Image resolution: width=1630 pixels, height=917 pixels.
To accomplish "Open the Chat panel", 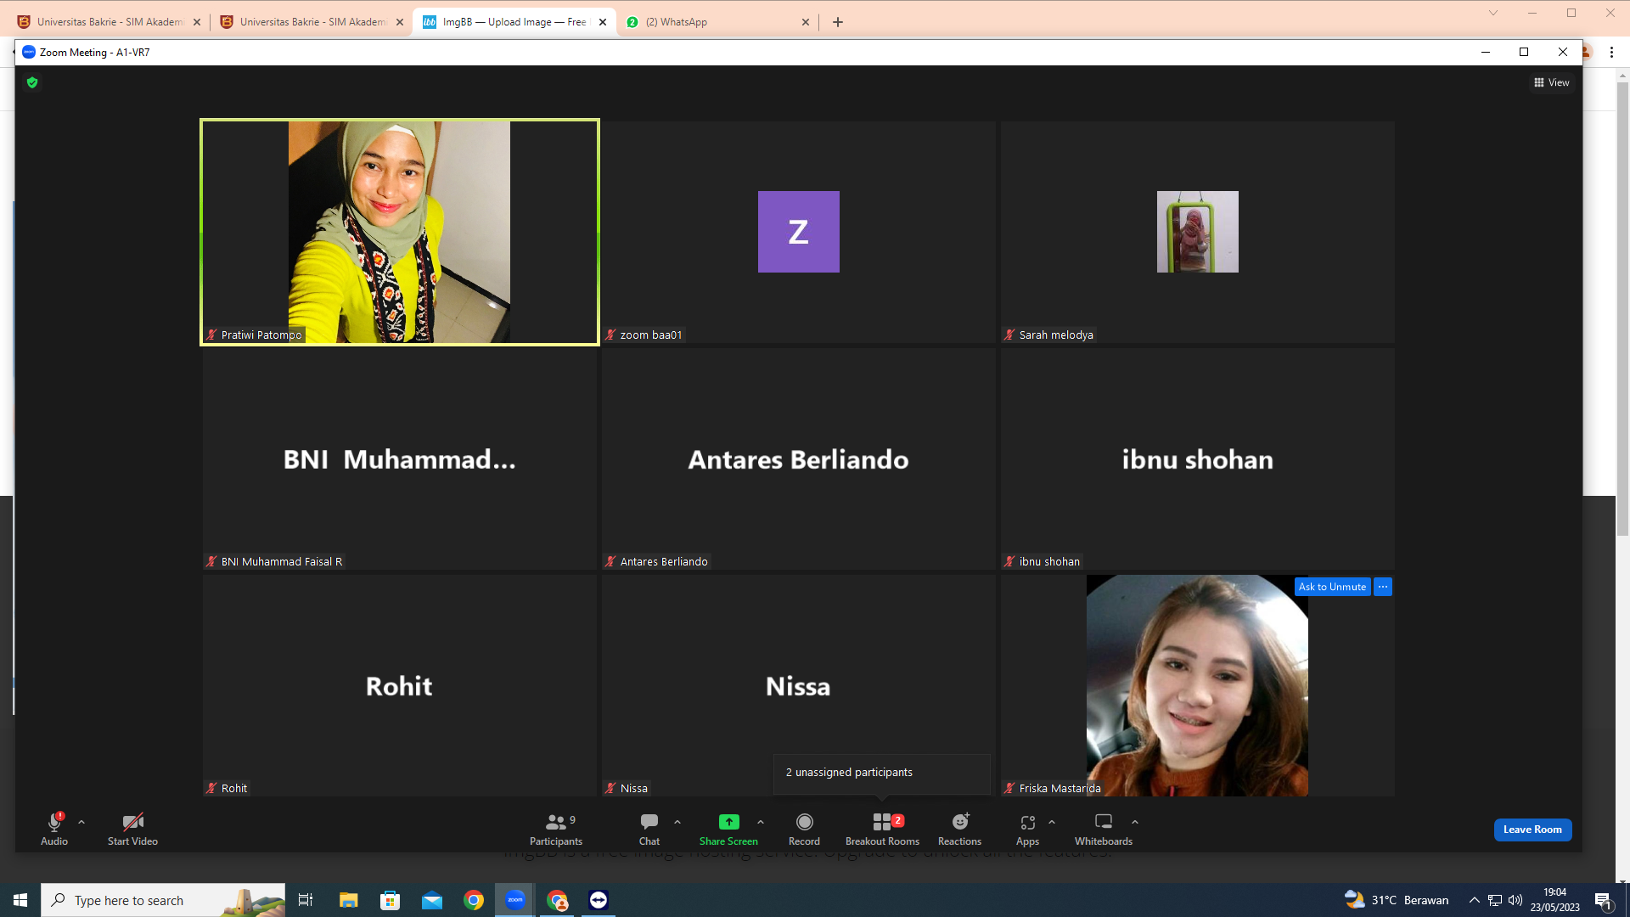I will (x=649, y=828).
